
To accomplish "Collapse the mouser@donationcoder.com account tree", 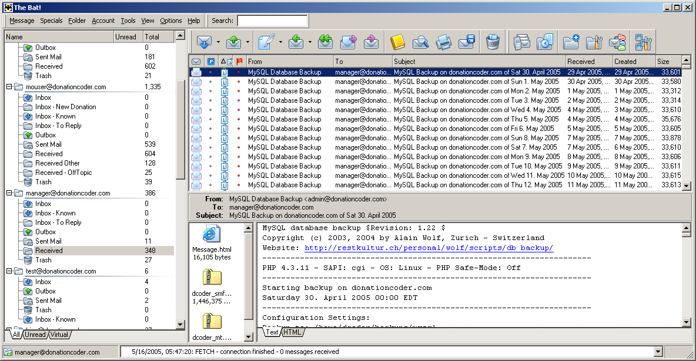I will 9,87.
